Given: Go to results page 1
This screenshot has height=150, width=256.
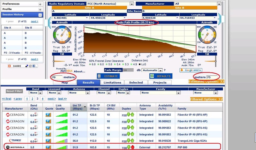Looking at the screenshot, I should tap(27, 99).
